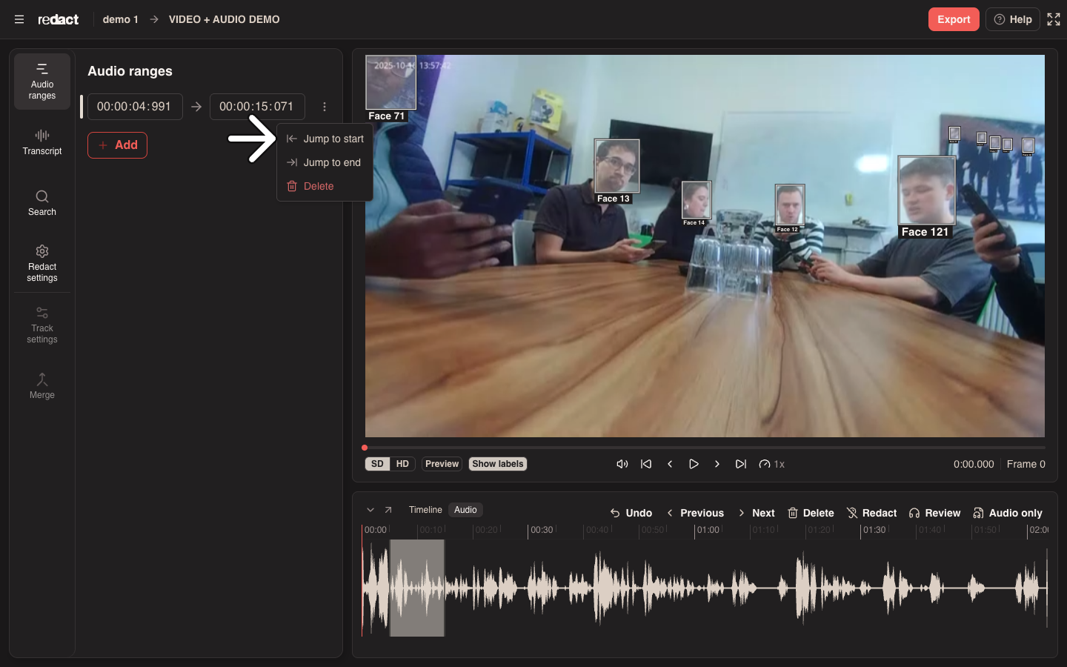Step back one frame

tap(670, 464)
